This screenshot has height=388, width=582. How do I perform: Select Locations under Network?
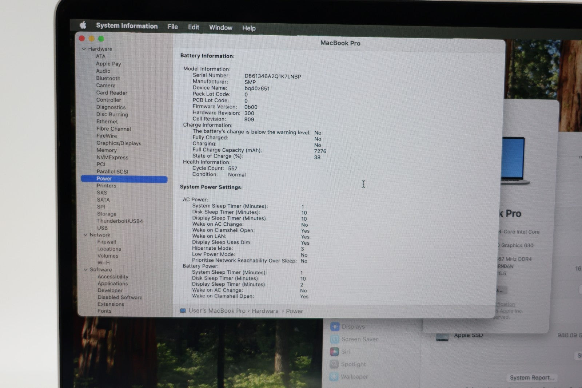coord(109,249)
